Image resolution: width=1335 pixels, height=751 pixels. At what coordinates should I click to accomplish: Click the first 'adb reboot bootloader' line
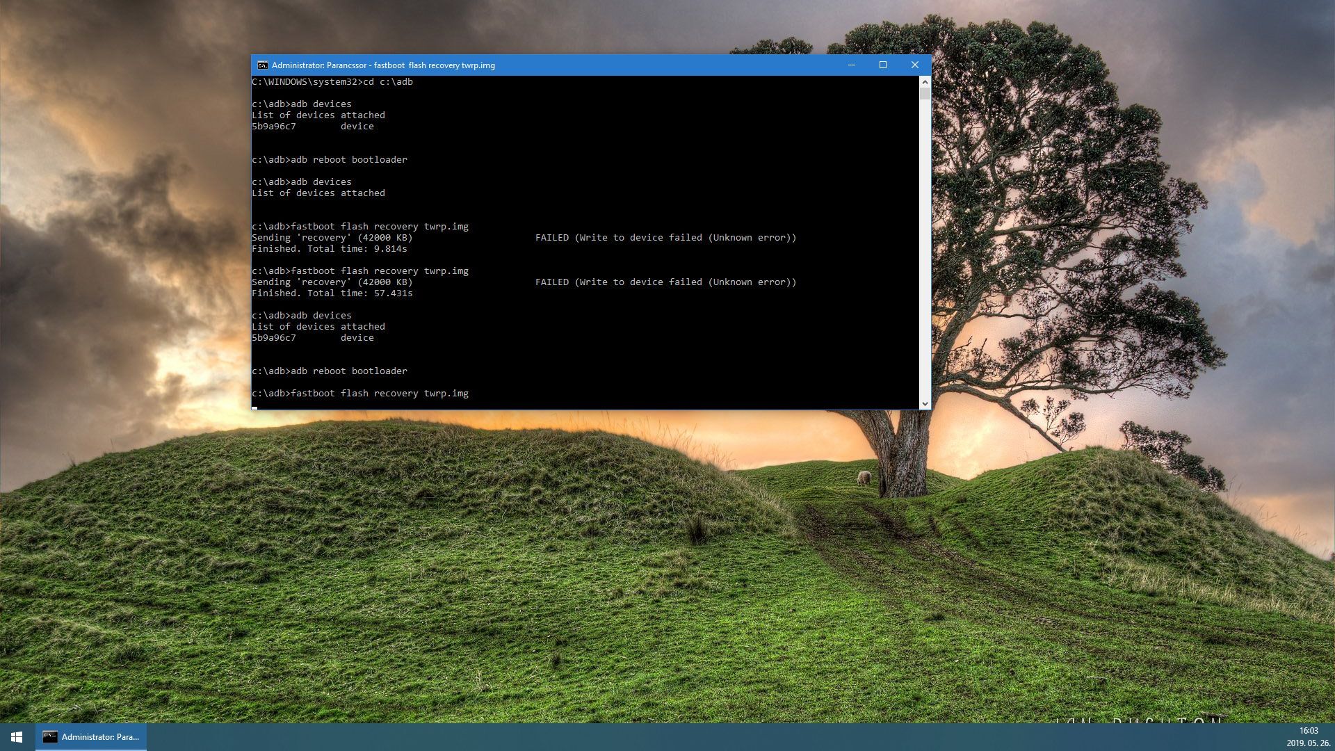(x=330, y=160)
